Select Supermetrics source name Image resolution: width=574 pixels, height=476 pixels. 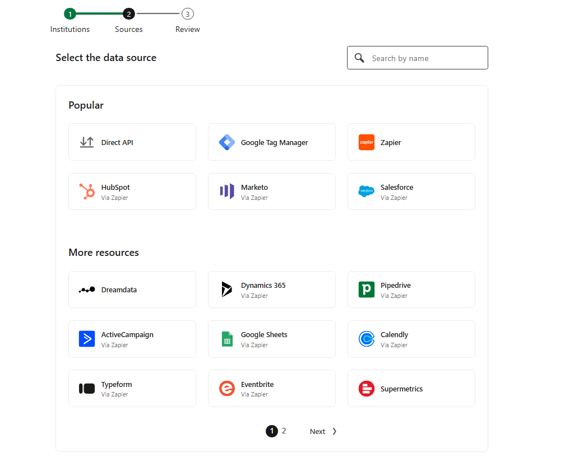pyautogui.click(x=401, y=389)
